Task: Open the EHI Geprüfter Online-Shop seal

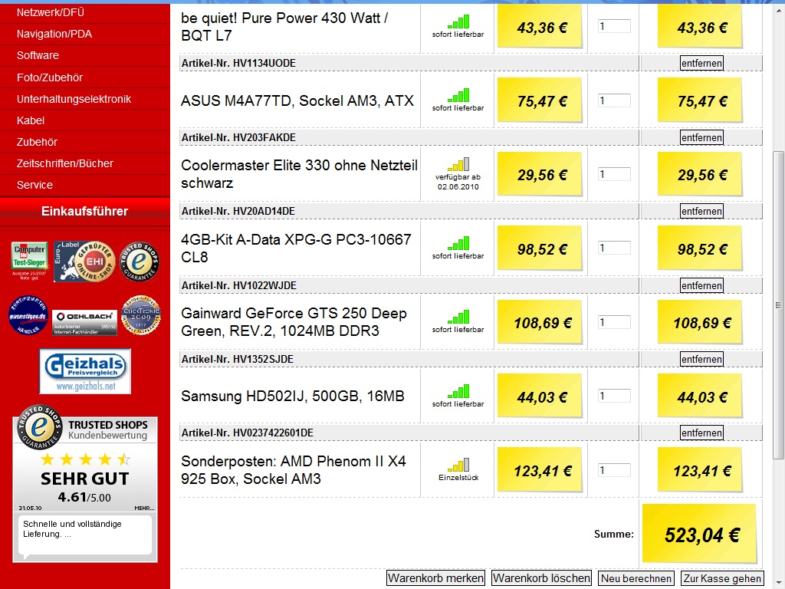Action: (84, 261)
